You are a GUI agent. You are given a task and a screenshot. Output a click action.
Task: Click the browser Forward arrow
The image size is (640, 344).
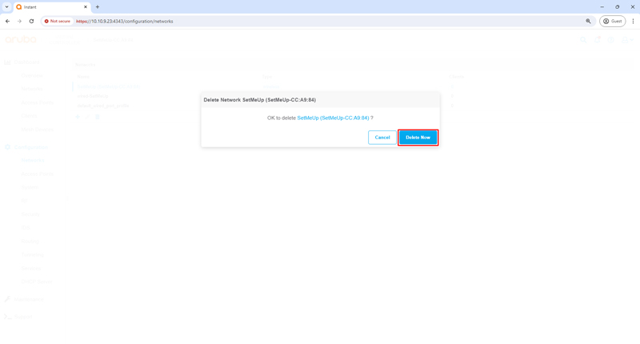point(19,22)
